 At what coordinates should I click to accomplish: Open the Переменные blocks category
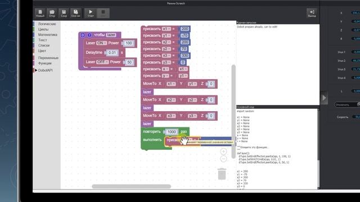[48, 58]
